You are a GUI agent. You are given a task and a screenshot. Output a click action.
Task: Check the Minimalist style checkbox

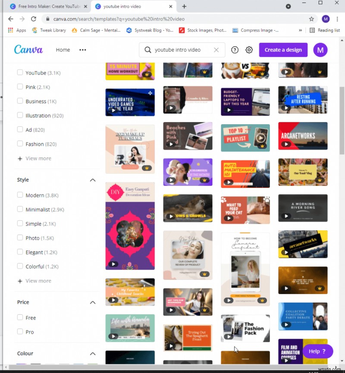pyautogui.click(x=20, y=210)
